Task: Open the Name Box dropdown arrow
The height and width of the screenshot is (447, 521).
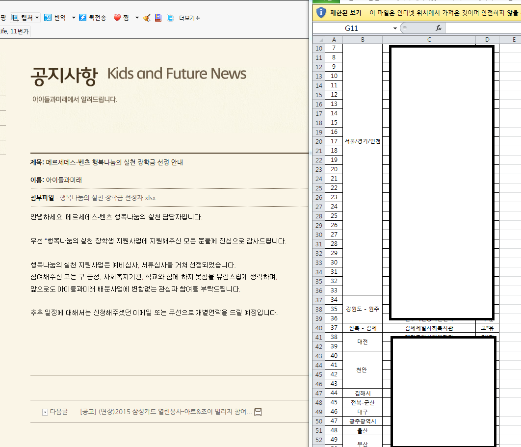Action: pos(395,28)
